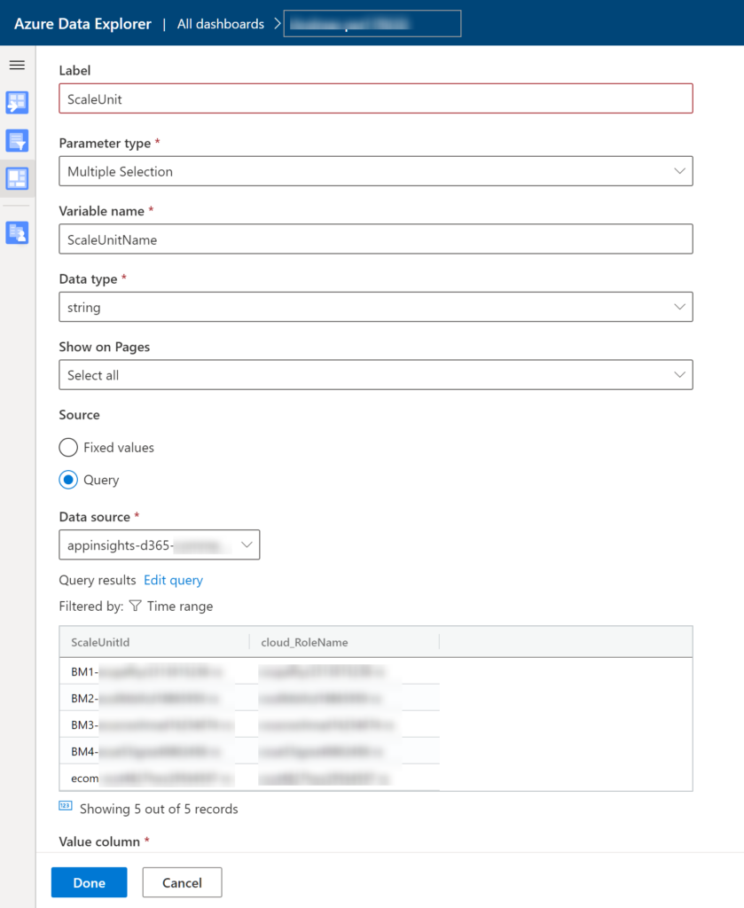Select the BM3- row in results
Image resolution: width=744 pixels, height=908 pixels.
pos(249,724)
